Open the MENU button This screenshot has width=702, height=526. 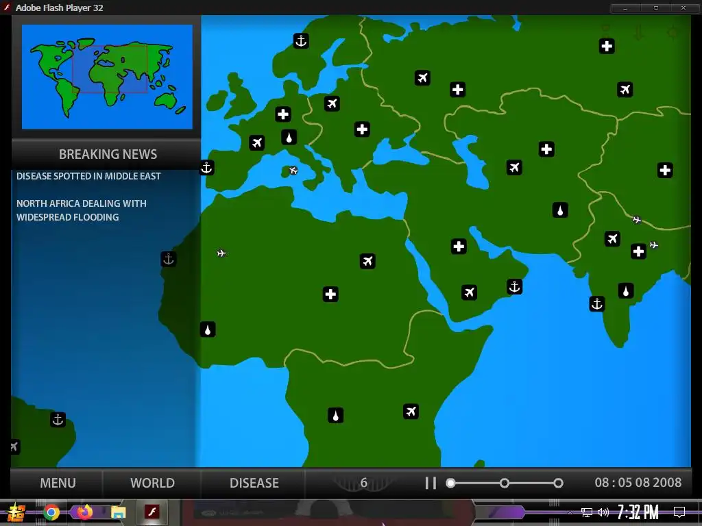click(58, 483)
